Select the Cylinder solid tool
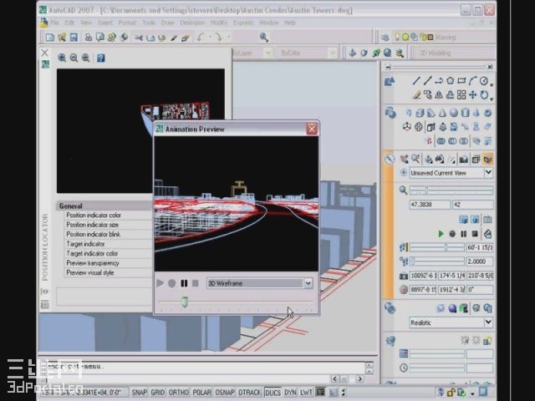The height and width of the screenshot is (401, 535). pyautogui.click(x=465, y=113)
